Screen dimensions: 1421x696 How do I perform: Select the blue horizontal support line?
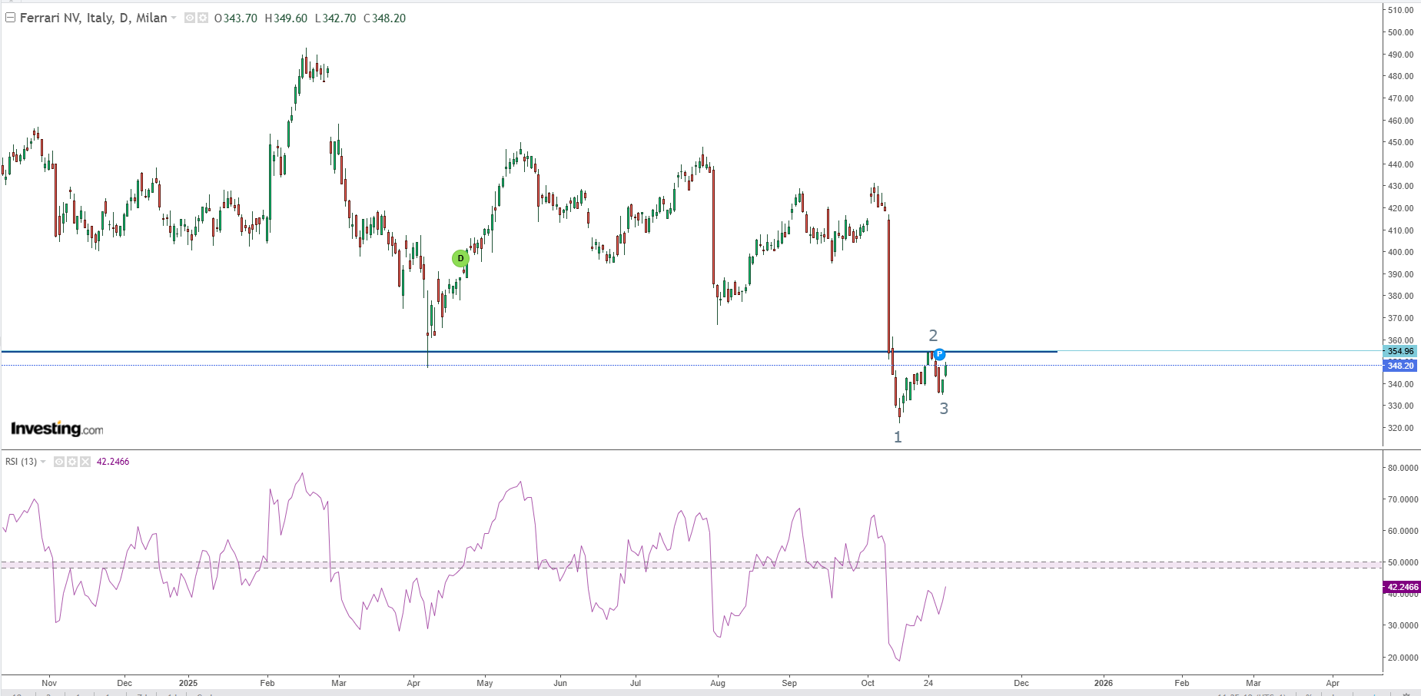click(x=615, y=351)
